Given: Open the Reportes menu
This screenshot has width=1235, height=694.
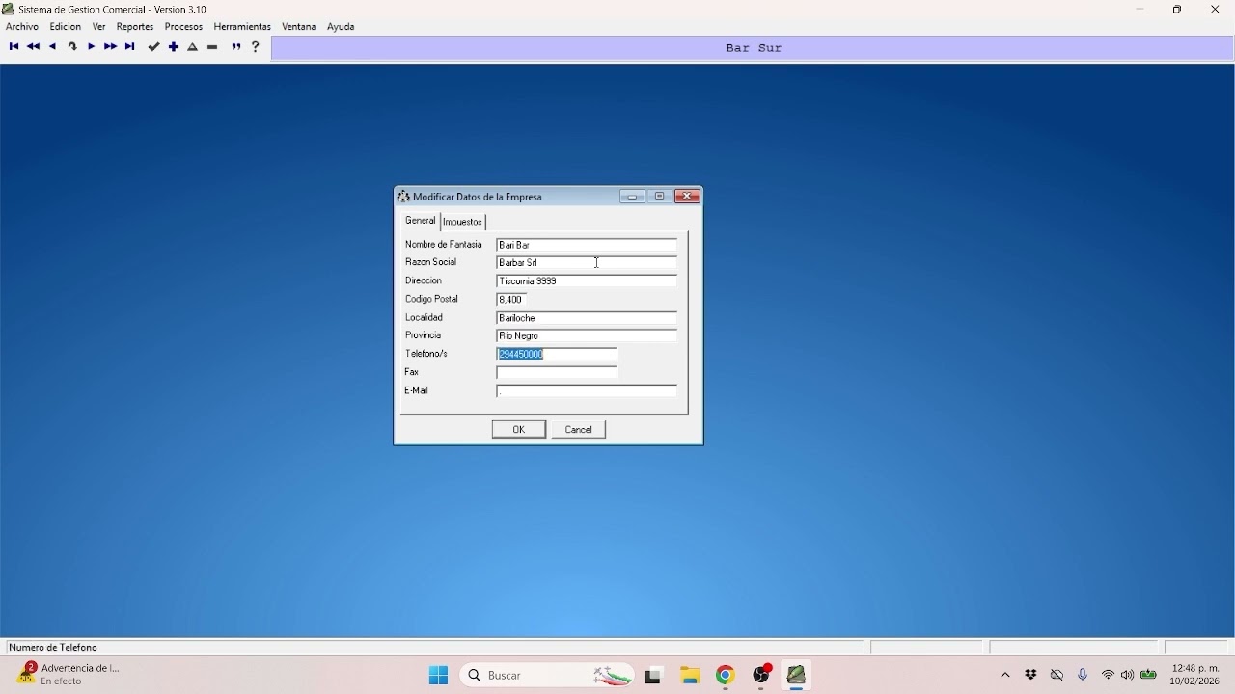Looking at the screenshot, I should [135, 27].
